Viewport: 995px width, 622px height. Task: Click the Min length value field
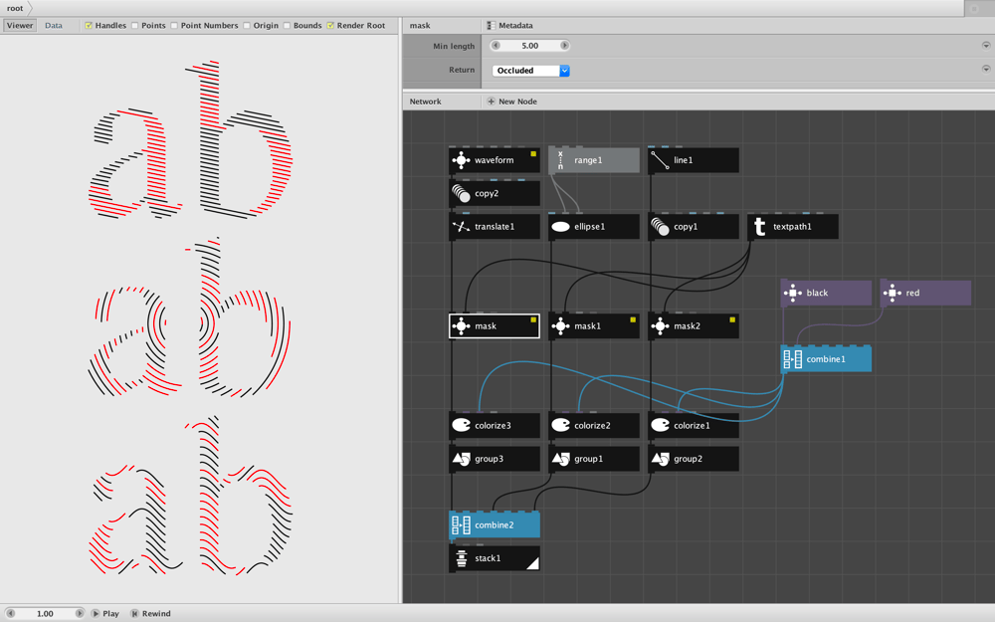pos(530,46)
